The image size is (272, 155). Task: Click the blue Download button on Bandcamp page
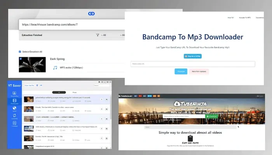pyautogui.click(x=181, y=71)
